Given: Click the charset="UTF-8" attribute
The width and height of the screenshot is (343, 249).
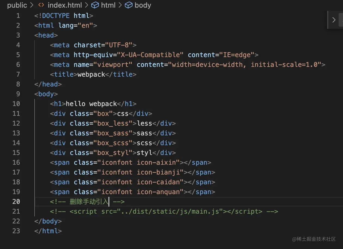Looking at the screenshot, I should 103,45.
